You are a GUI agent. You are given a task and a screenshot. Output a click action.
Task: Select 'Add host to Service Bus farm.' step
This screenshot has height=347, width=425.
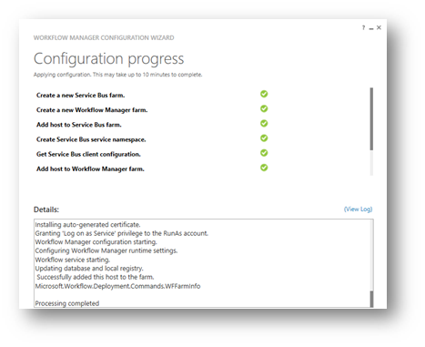coord(79,125)
